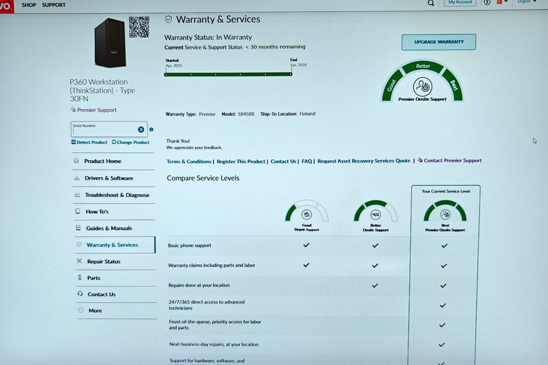Open Register This Product link
548x365 pixels.
(x=241, y=161)
